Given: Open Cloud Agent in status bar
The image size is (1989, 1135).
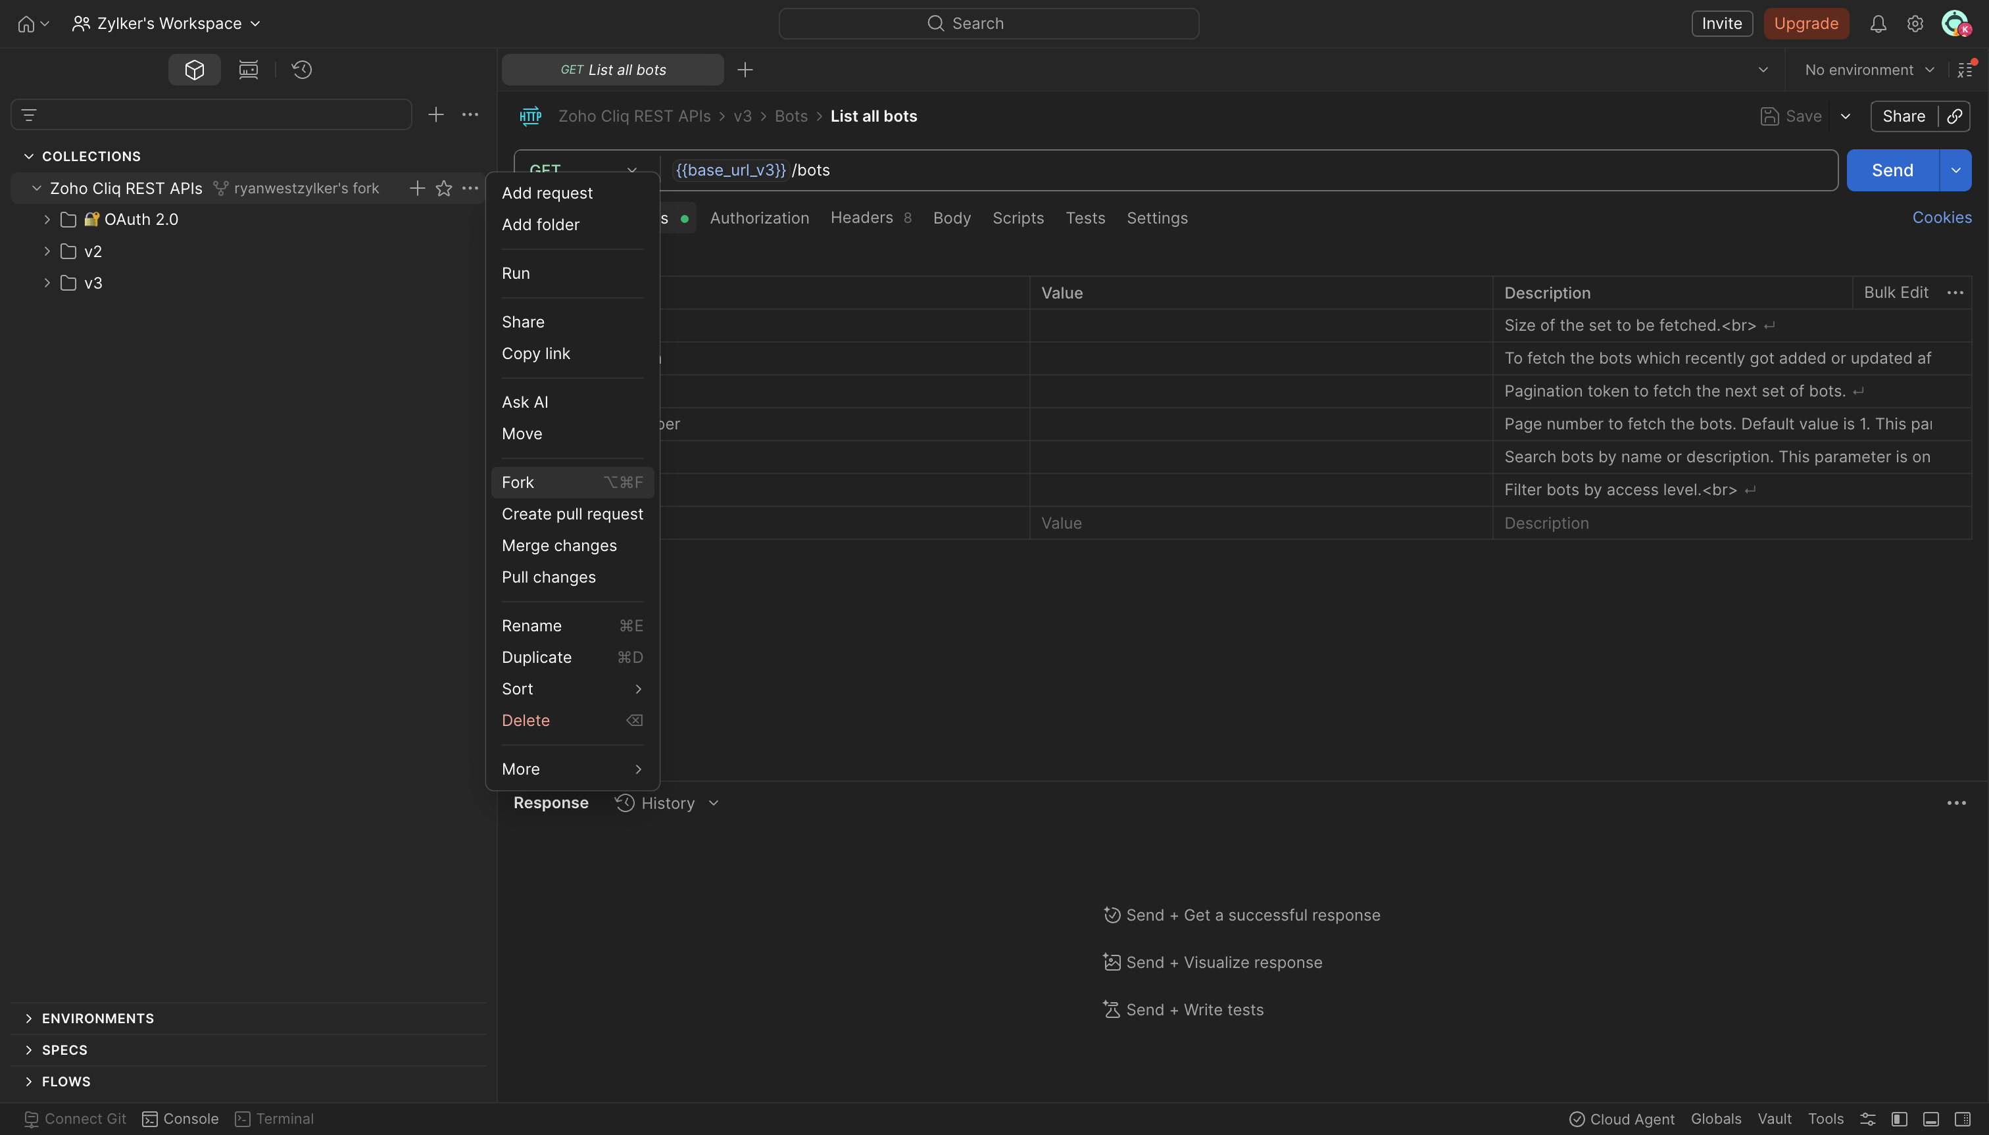Looking at the screenshot, I should 1622,1119.
